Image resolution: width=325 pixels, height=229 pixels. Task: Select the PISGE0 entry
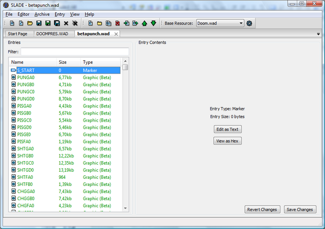point(64,134)
